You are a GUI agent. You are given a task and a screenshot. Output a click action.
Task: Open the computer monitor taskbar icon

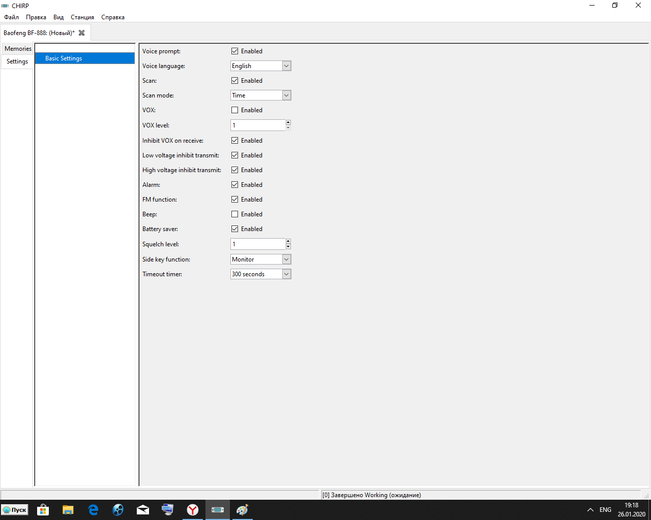[168, 510]
